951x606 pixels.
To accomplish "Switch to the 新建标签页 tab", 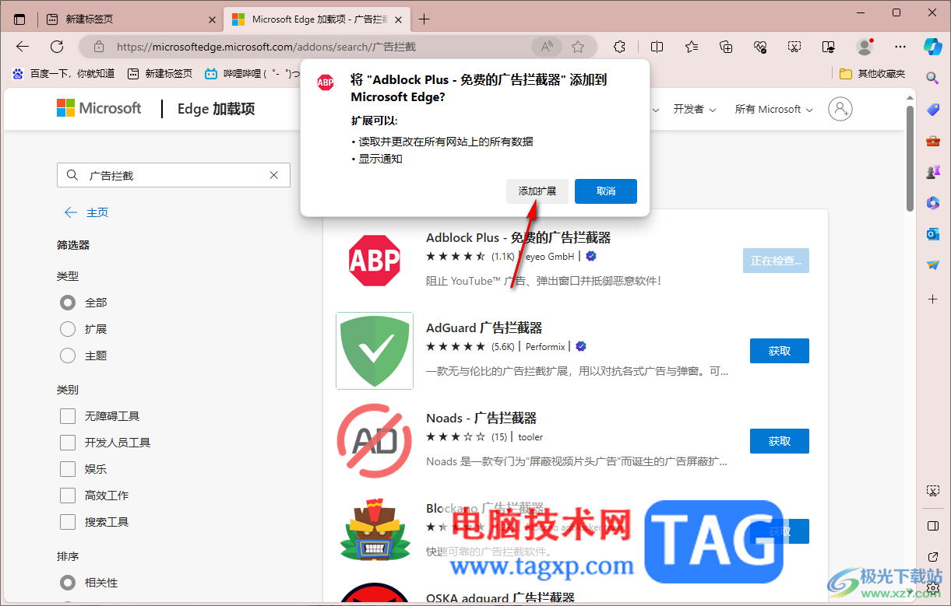I will [x=131, y=19].
